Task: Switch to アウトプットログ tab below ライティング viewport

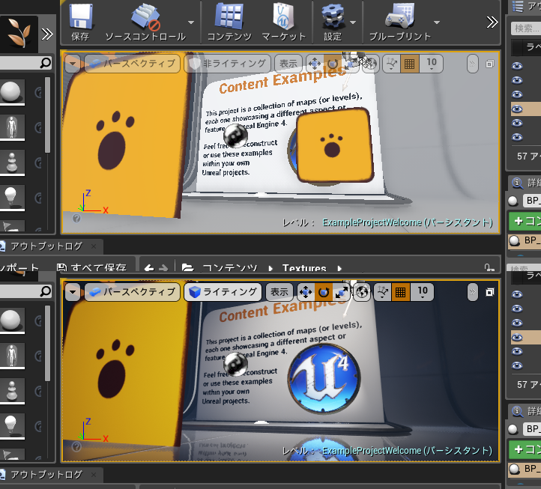Action: (x=46, y=475)
